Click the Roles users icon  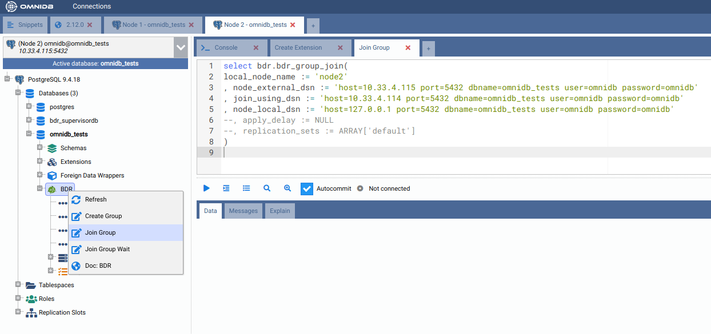point(31,299)
